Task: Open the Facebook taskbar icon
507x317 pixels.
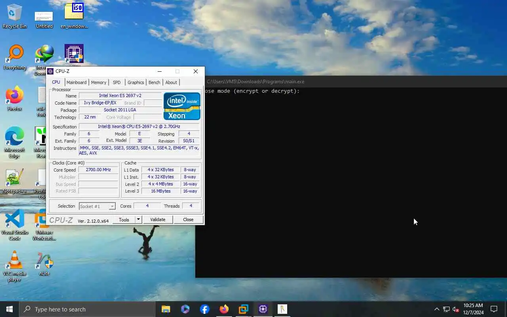Action: point(204,309)
